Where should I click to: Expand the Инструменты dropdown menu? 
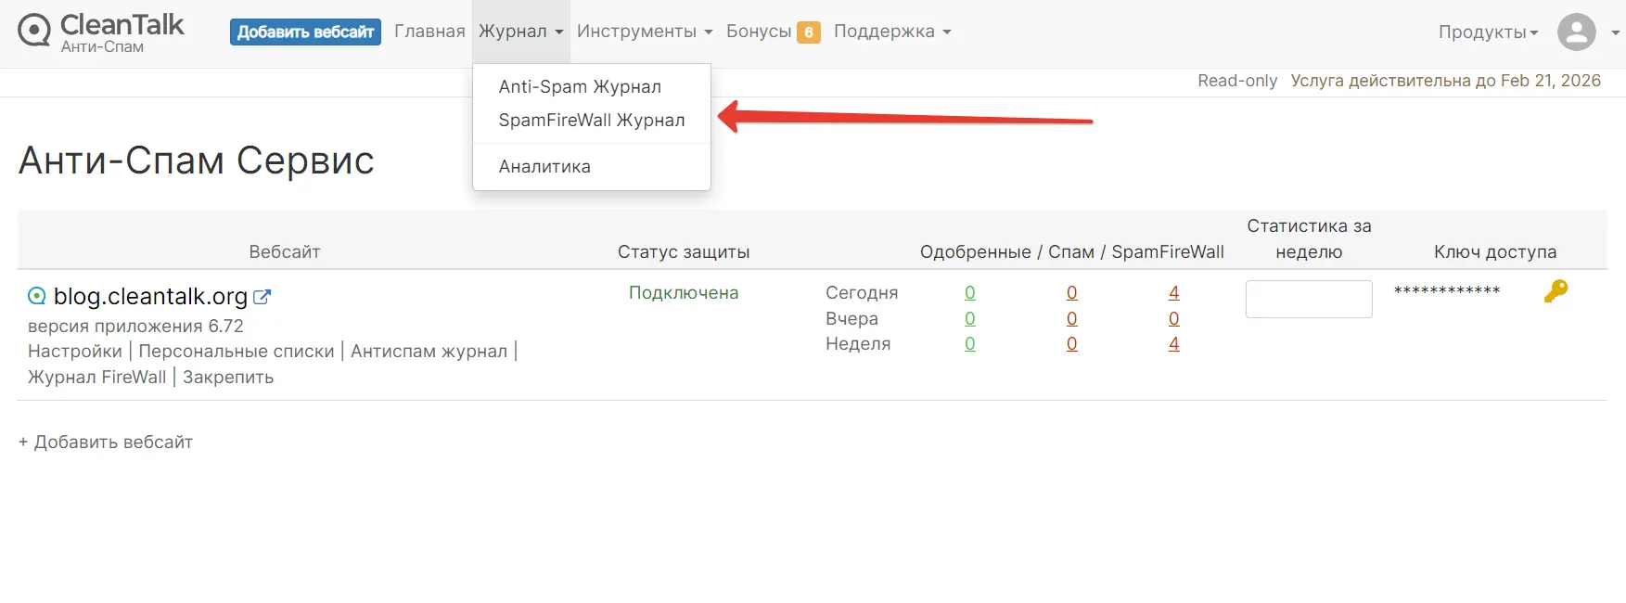[645, 32]
